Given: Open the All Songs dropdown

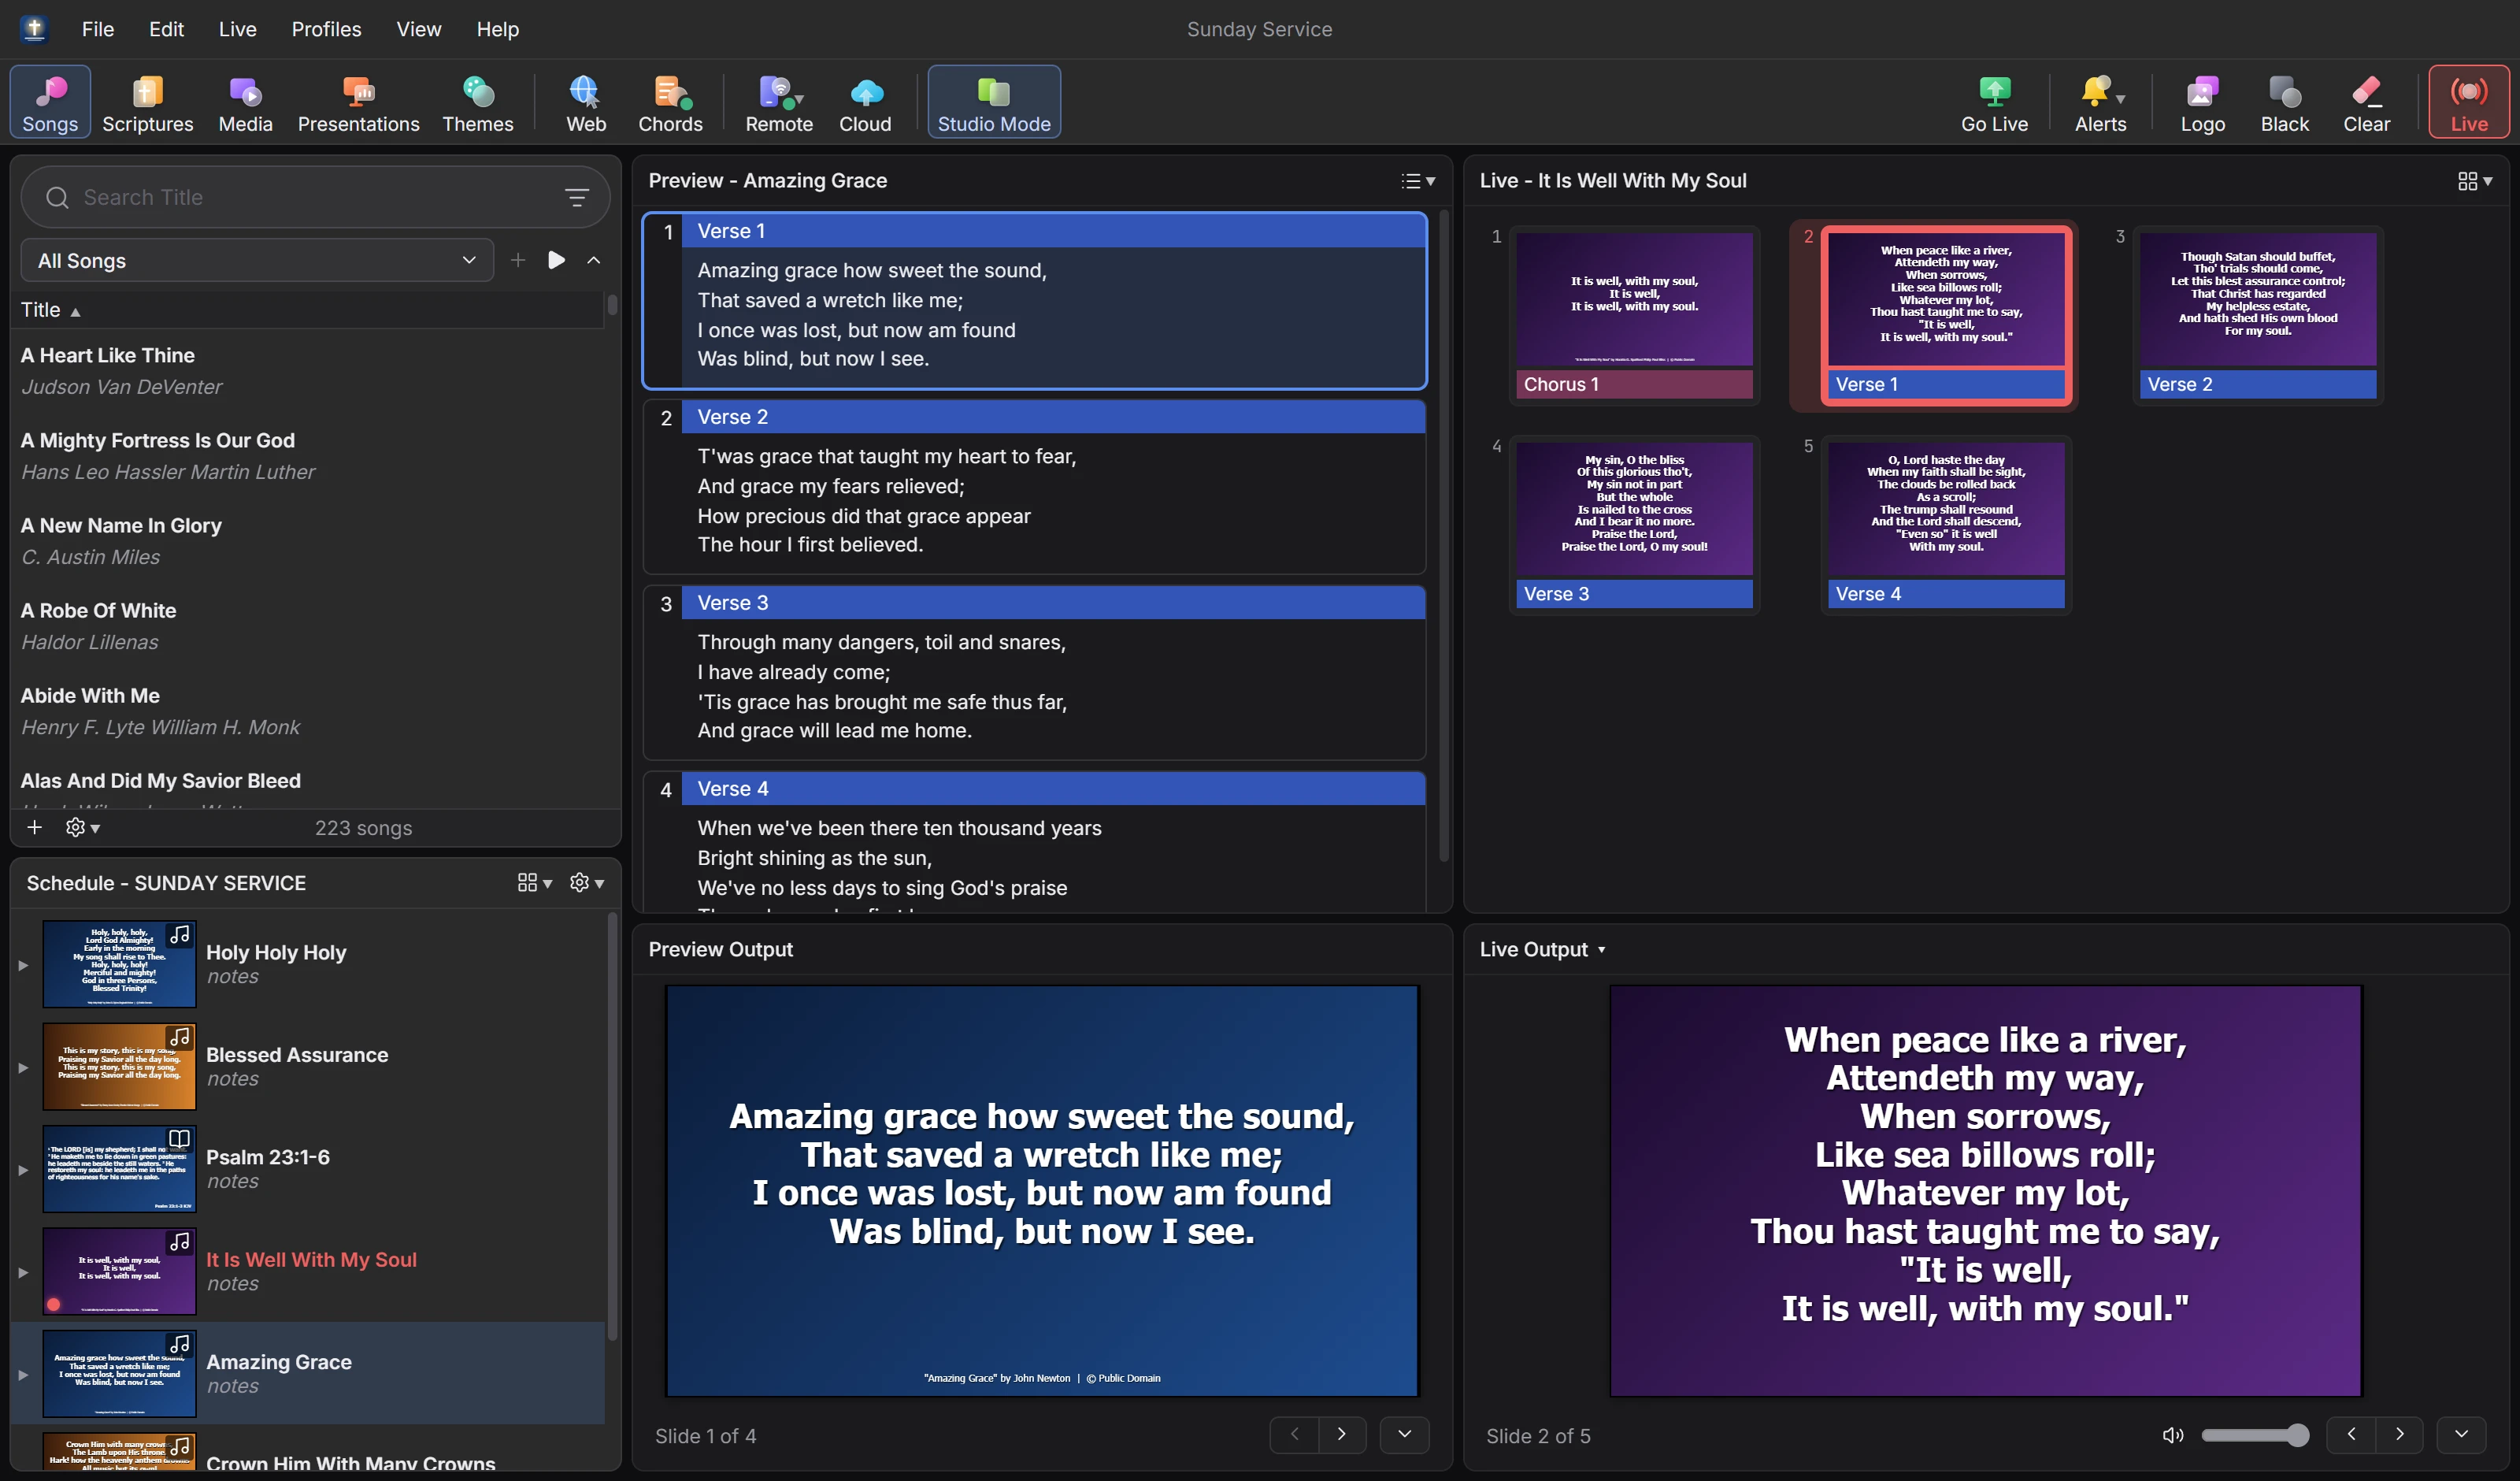Looking at the screenshot, I should pos(257,260).
